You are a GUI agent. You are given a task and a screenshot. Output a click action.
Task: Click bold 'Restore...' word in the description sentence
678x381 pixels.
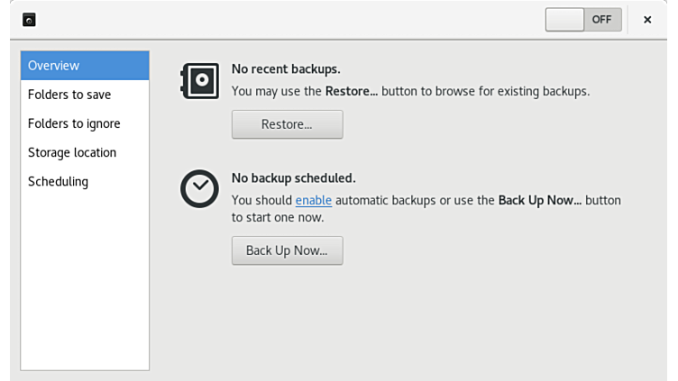pyautogui.click(x=351, y=91)
